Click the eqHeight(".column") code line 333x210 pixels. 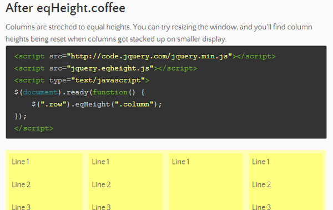click(x=97, y=104)
